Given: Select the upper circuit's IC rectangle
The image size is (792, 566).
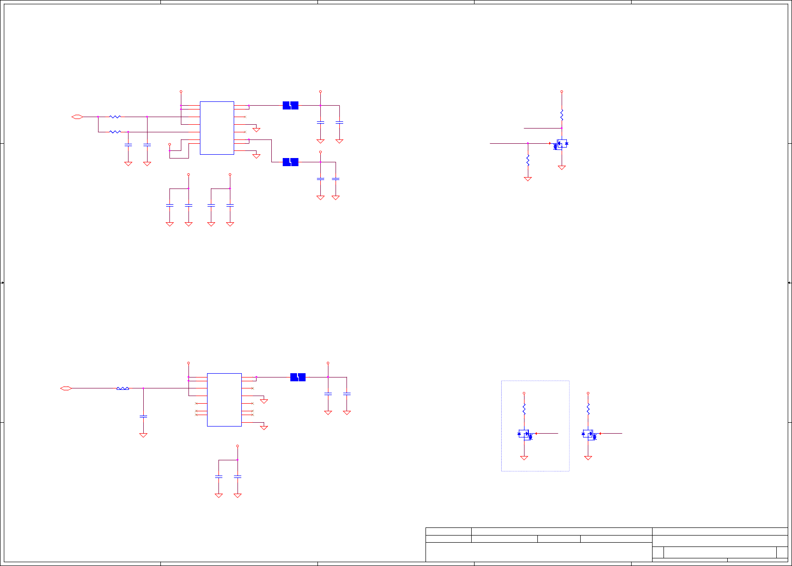Looking at the screenshot, I should [217, 128].
